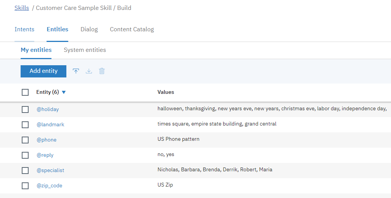Click the Entity column sort arrow
391x198 pixels.
pos(64,92)
